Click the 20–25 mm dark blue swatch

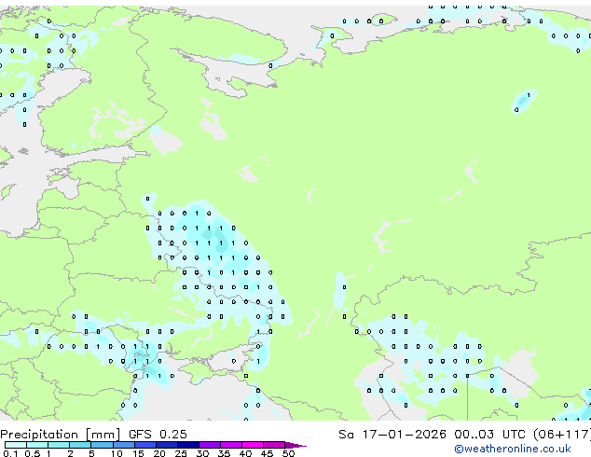pos(167,445)
